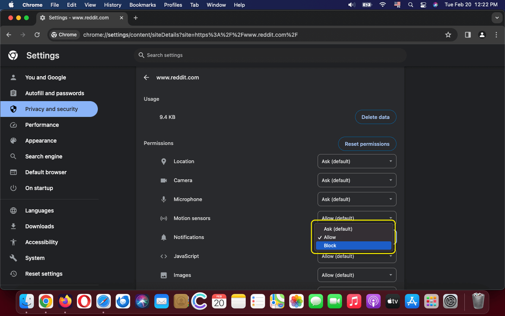Screen dimensions: 505x316
Task: Open a new tab with plus button
Action: pos(136,18)
